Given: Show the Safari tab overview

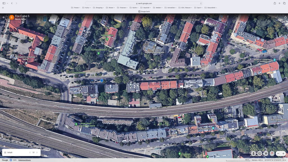Looking at the screenshot, I should 284,3.
